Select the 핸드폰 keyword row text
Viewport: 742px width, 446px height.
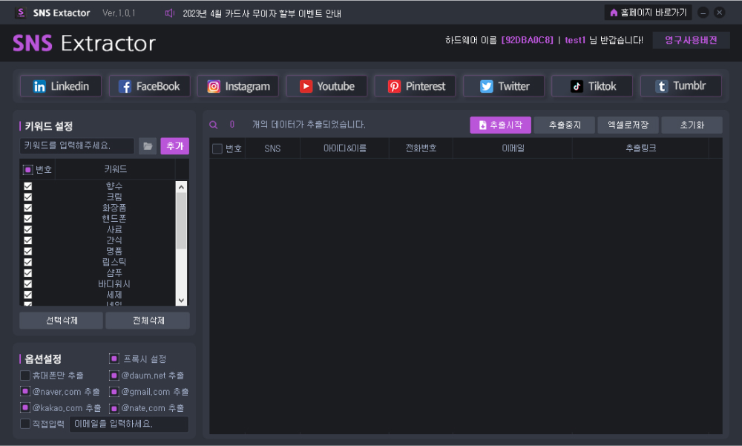[x=114, y=219]
